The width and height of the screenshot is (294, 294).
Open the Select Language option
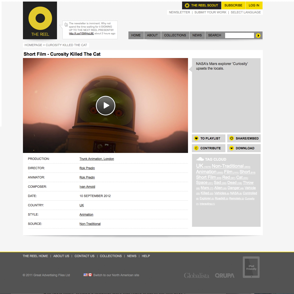click(246, 12)
